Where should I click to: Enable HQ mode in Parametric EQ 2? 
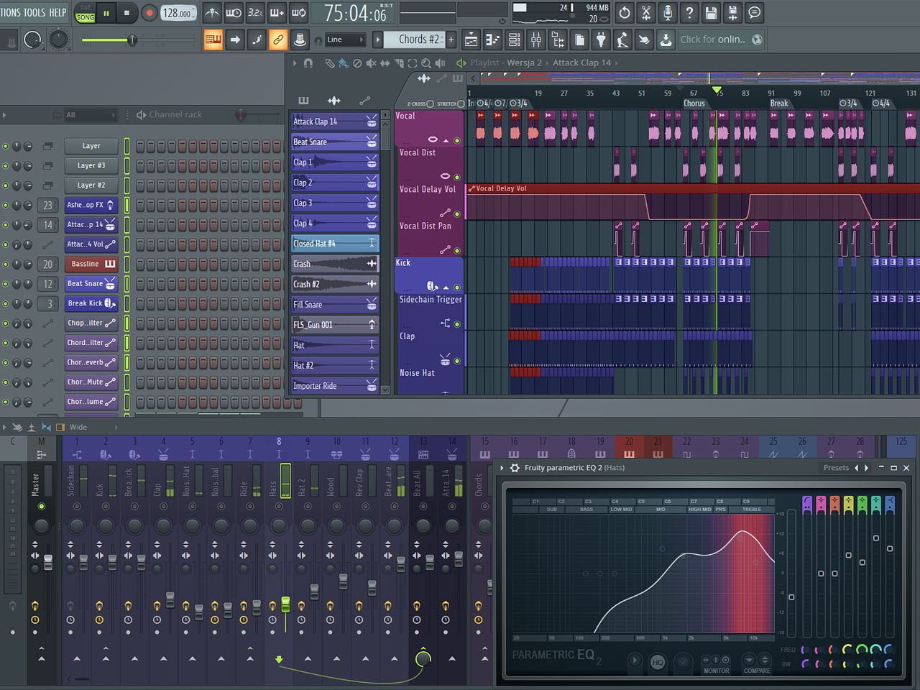click(x=657, y=662)
